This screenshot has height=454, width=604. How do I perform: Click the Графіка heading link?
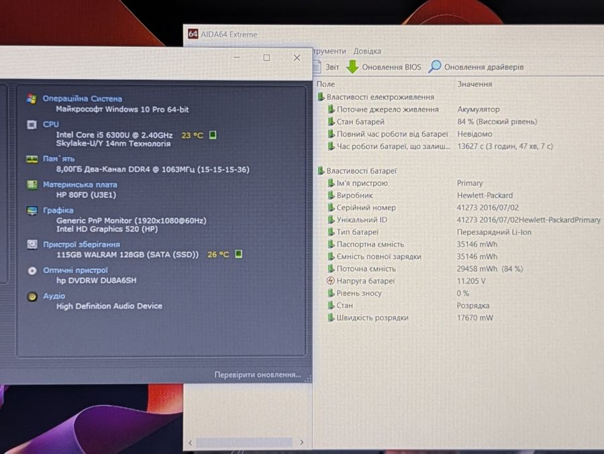coord(58,211)
